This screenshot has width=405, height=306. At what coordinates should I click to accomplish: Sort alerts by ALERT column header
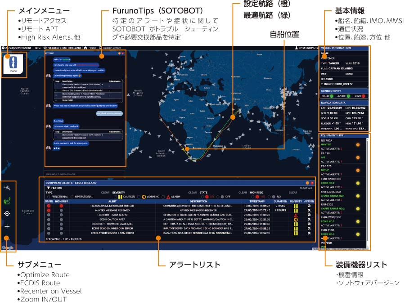[112, 201]
